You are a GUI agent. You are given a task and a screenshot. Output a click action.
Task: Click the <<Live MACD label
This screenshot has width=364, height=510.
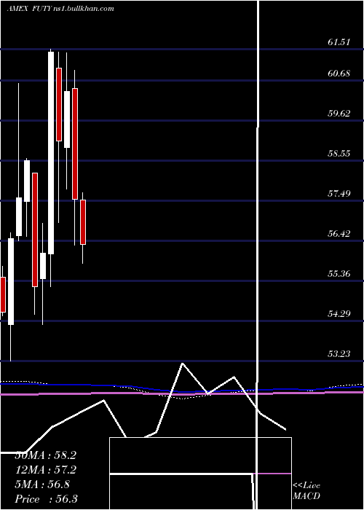point(306,490)
